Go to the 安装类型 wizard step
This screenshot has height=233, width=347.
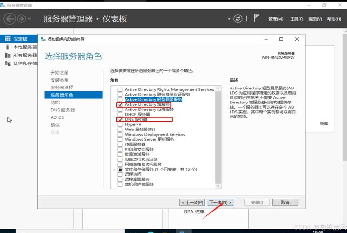click(60, 80)
